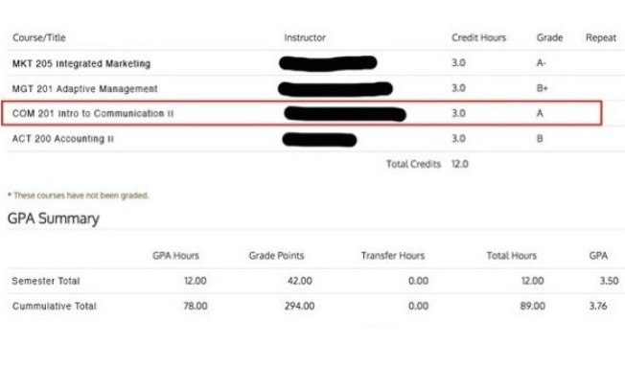625x391 pixels.
Task: Click the Repeat column header
Action: 601,37
